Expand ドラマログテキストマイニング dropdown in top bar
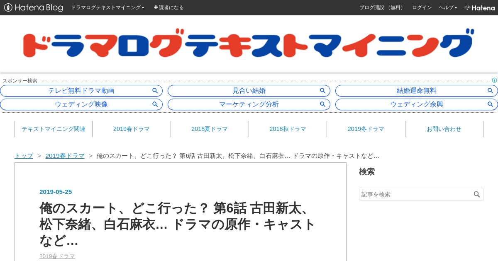Image resolution: width=498 pixels, height=261 pixels. point(107,7)
